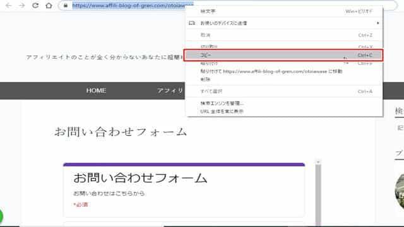Image resolution: width=404 pixels, height=227 pixels.
Task: Click the scroll-up arrow of the form scrollbar
Action: (x=318, y=162)
